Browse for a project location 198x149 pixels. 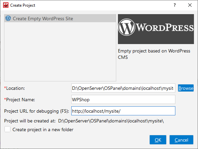(185, 88)
